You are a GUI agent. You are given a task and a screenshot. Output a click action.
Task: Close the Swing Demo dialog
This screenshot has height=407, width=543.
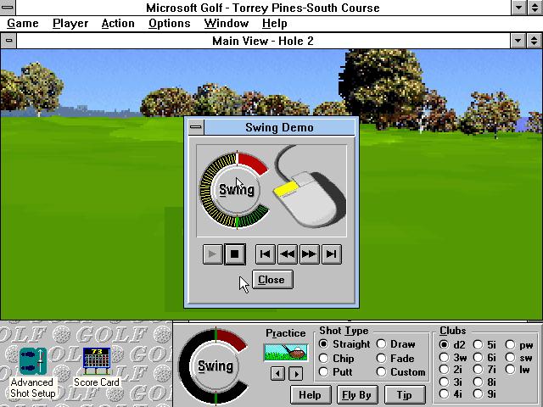(x=272, y=280)
